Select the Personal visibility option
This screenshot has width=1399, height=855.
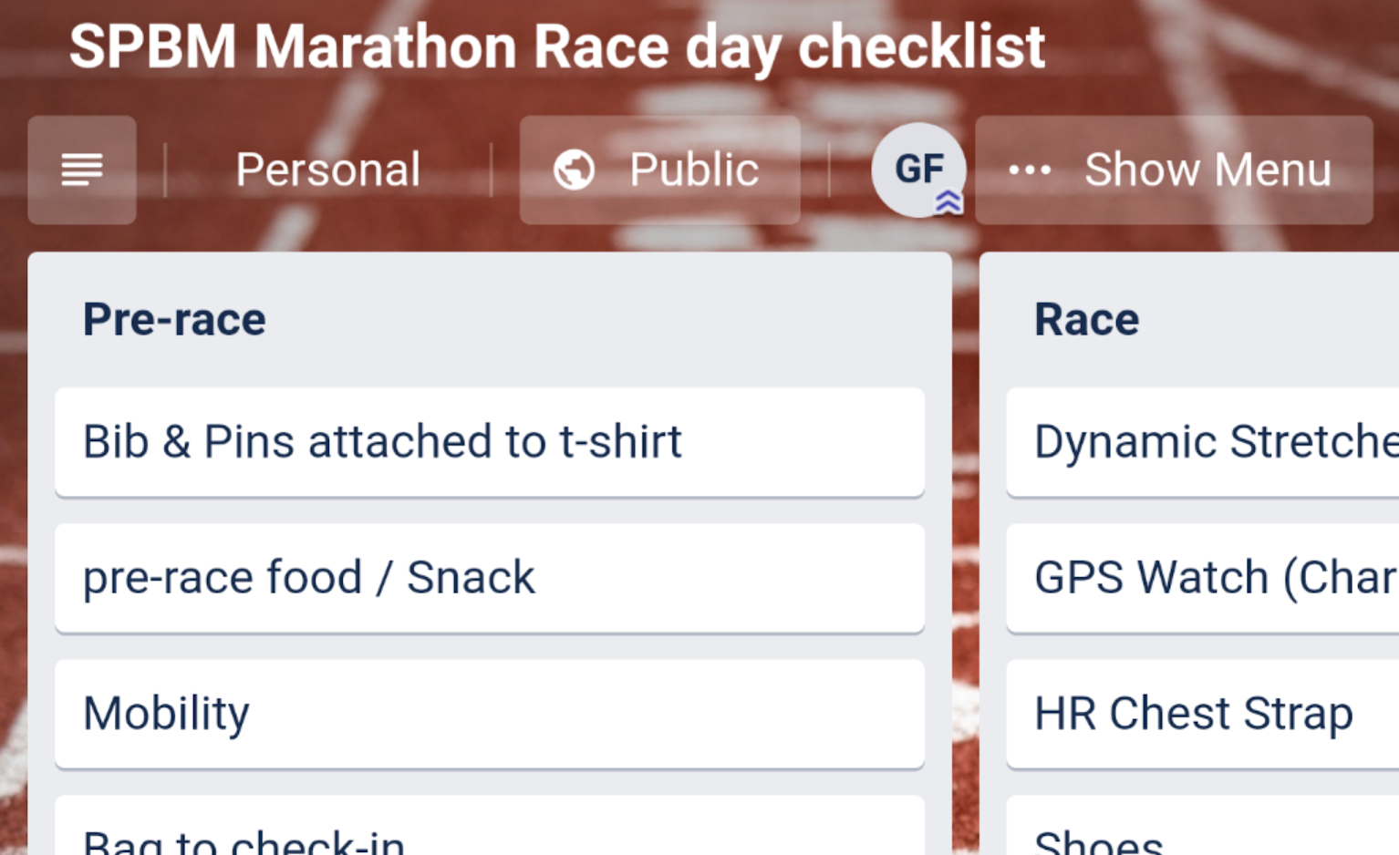tap(327, 170)
